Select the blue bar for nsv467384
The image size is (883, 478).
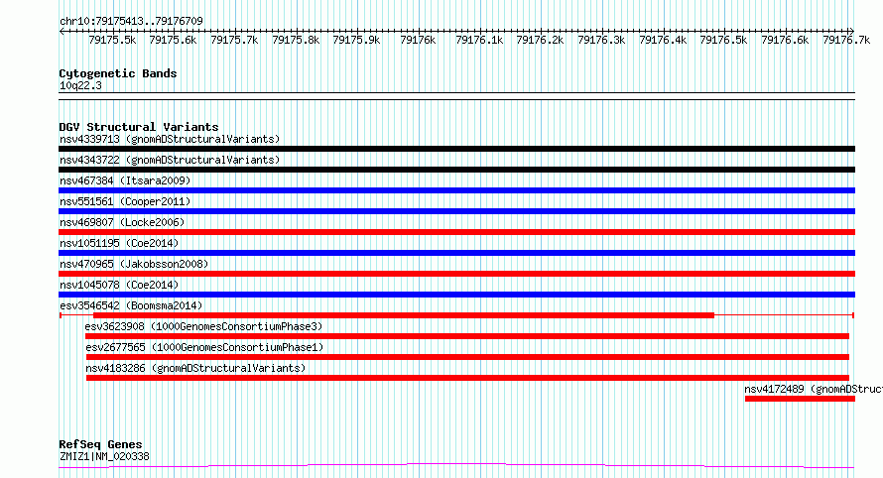coord(456,190)
